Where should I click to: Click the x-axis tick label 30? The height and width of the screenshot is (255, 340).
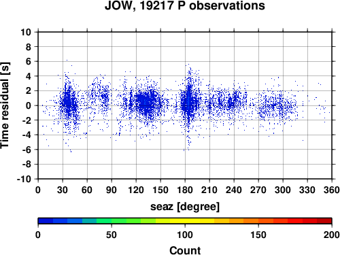pyautogui.click(x=63, y=190)
